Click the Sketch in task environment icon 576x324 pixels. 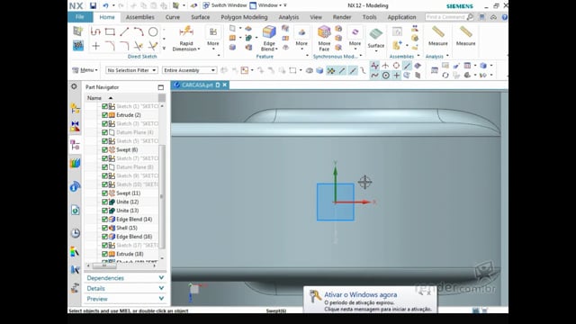point(78,31)
